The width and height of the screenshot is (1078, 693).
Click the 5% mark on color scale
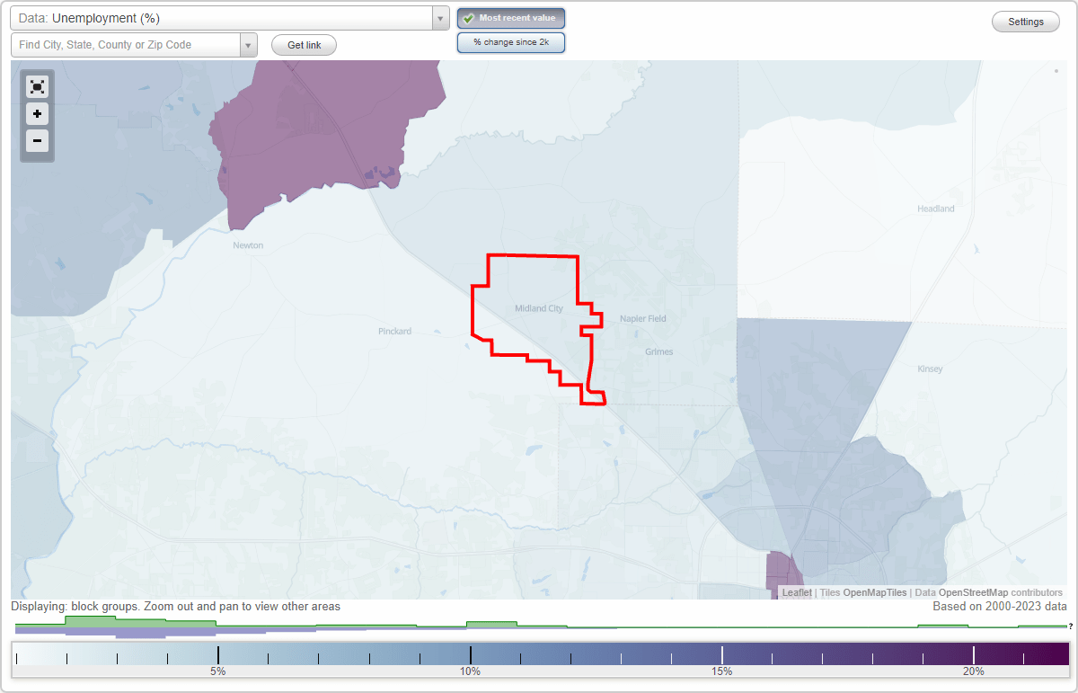point(217,671)
